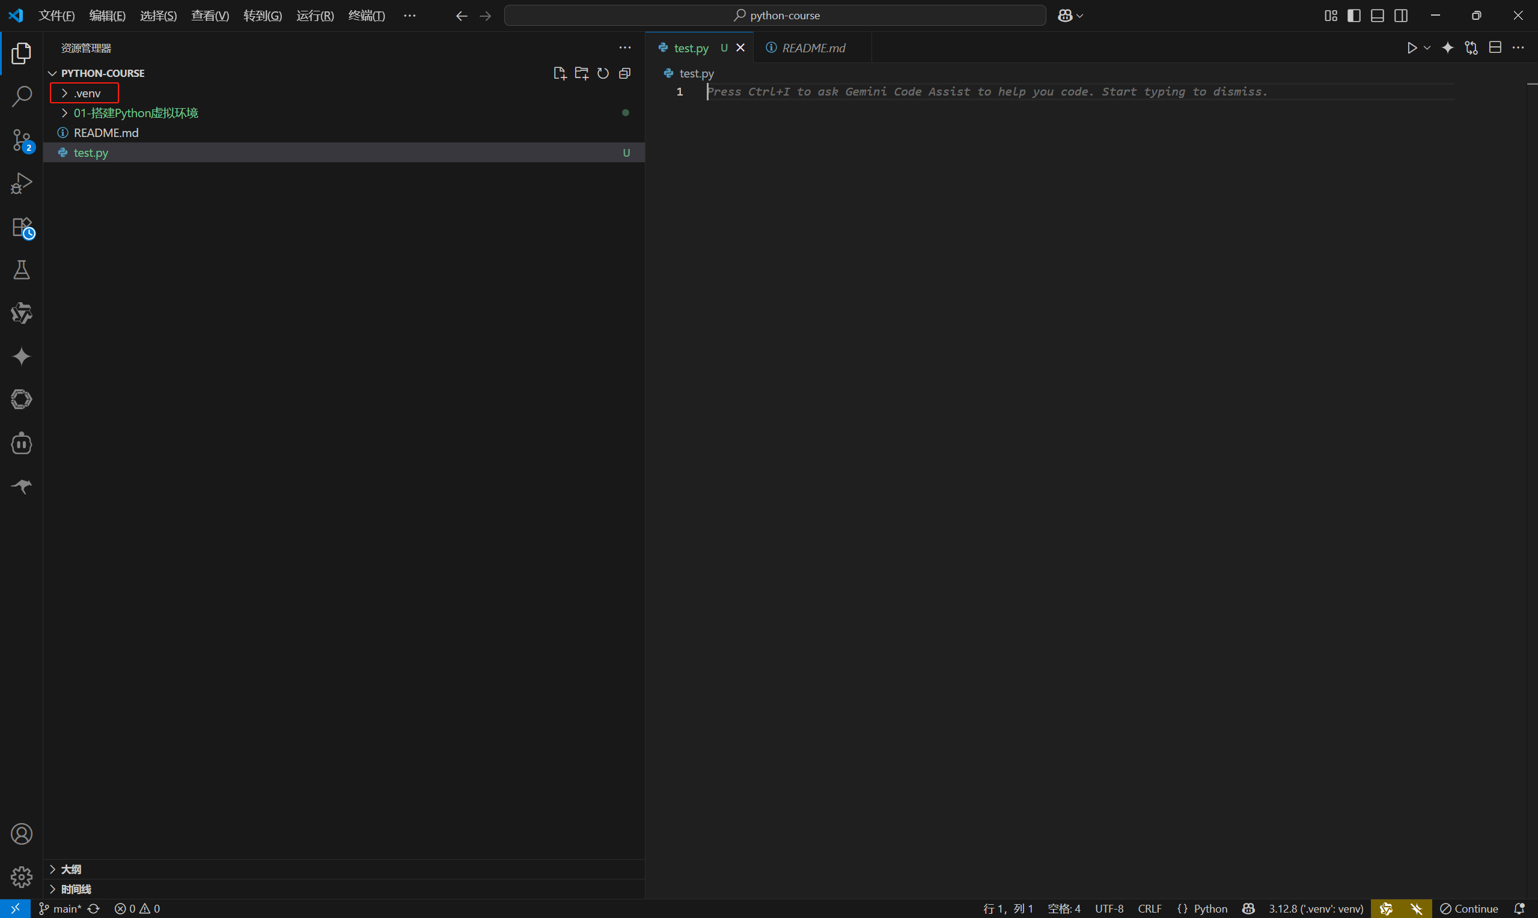Open the 终端(T) menu
1538x918 pixels.
tap(366, 16)
